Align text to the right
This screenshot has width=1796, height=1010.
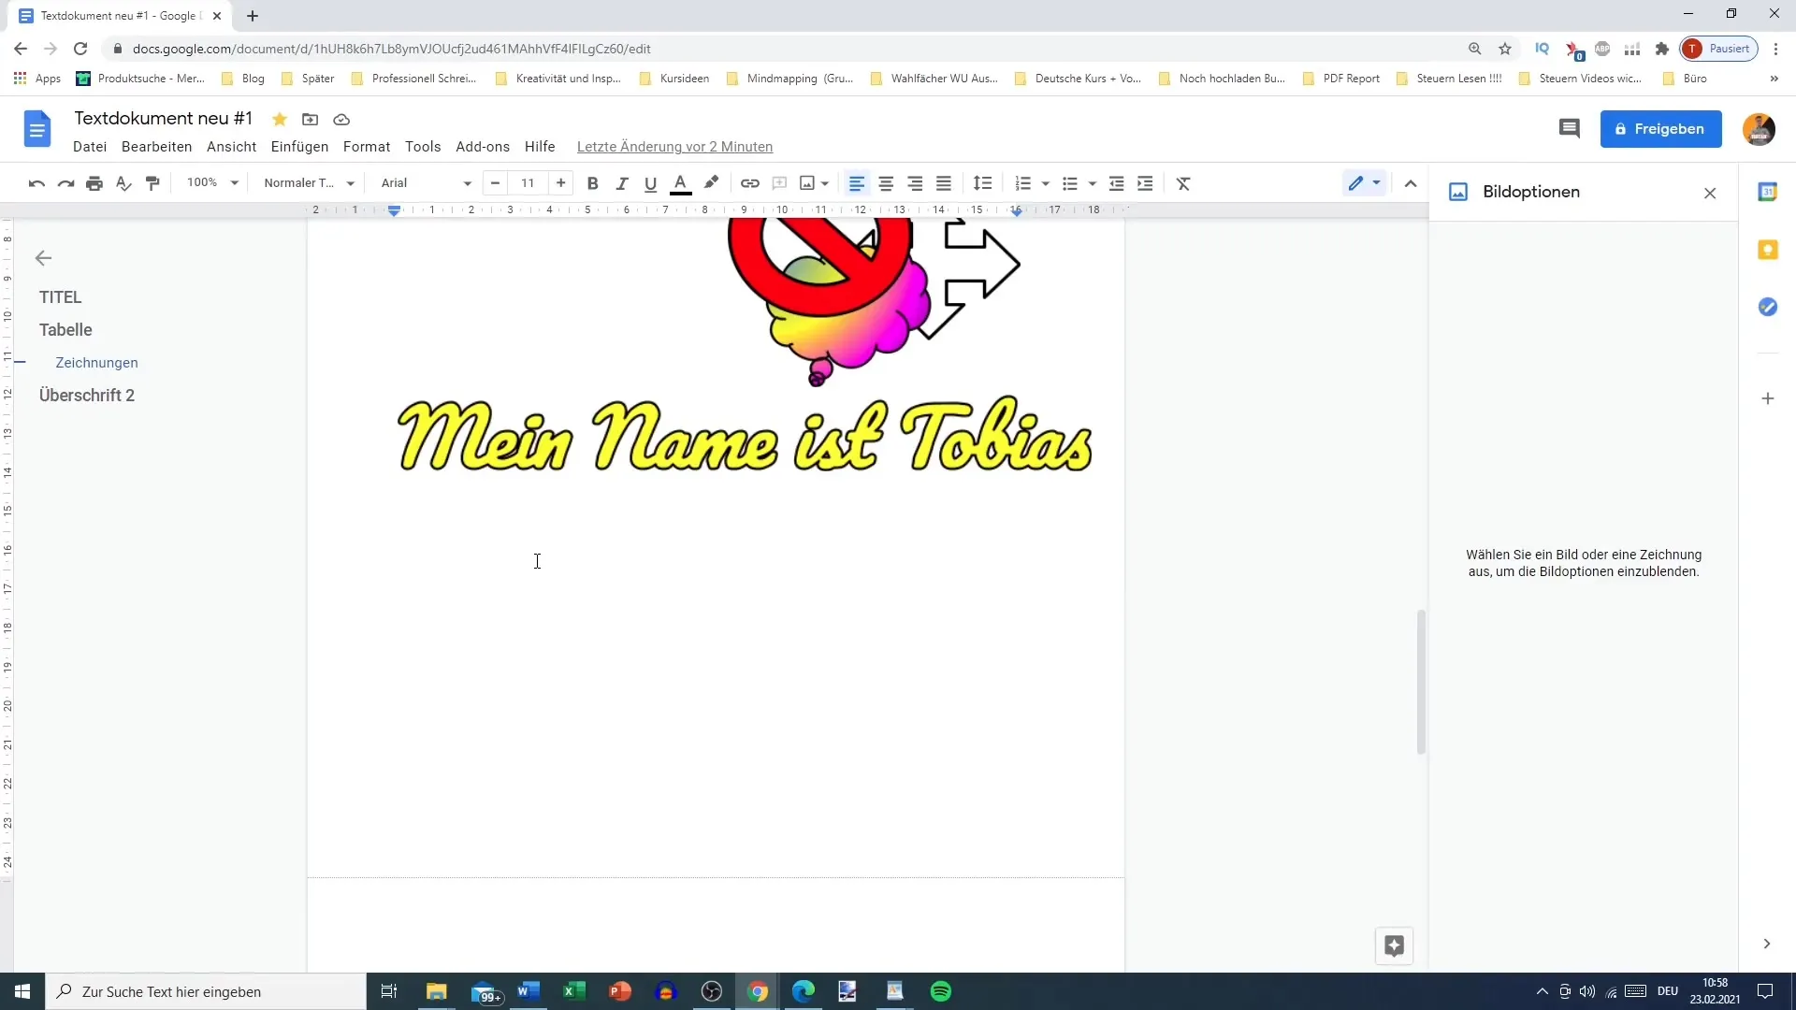(x=915, y=183)
